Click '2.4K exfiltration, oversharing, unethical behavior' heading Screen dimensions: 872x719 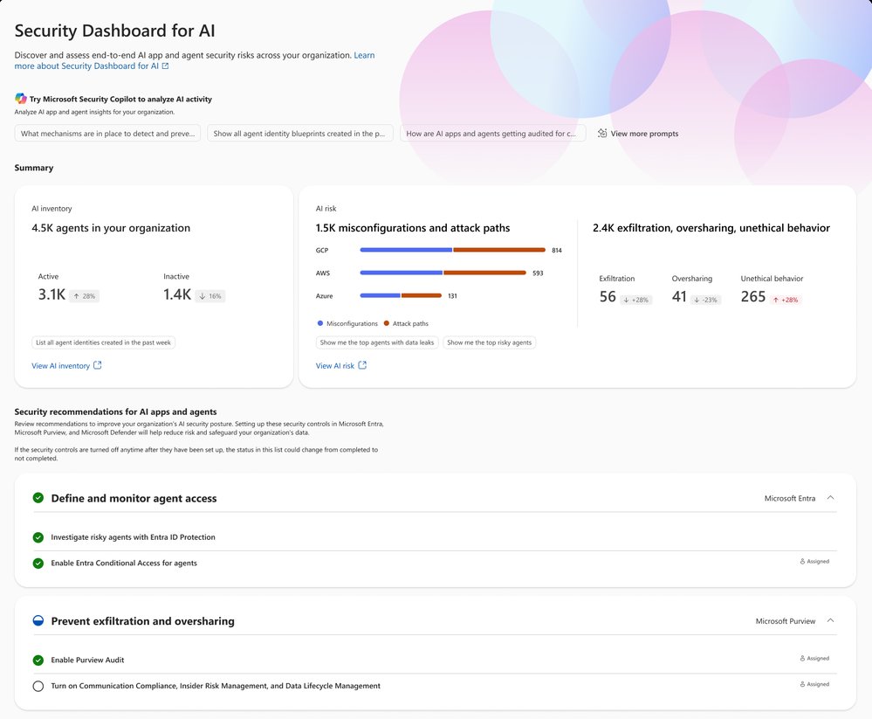point(711,228)
